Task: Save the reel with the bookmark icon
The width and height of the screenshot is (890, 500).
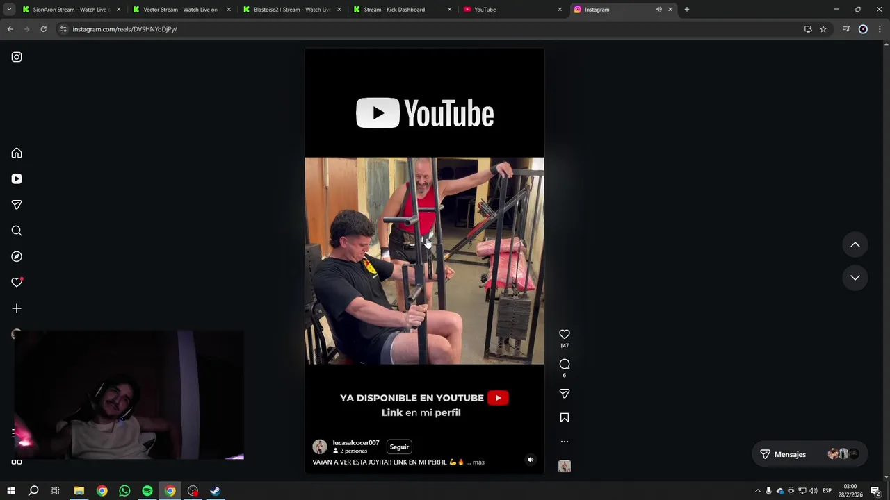Action: pyautogui.click(x=565, y=417)
